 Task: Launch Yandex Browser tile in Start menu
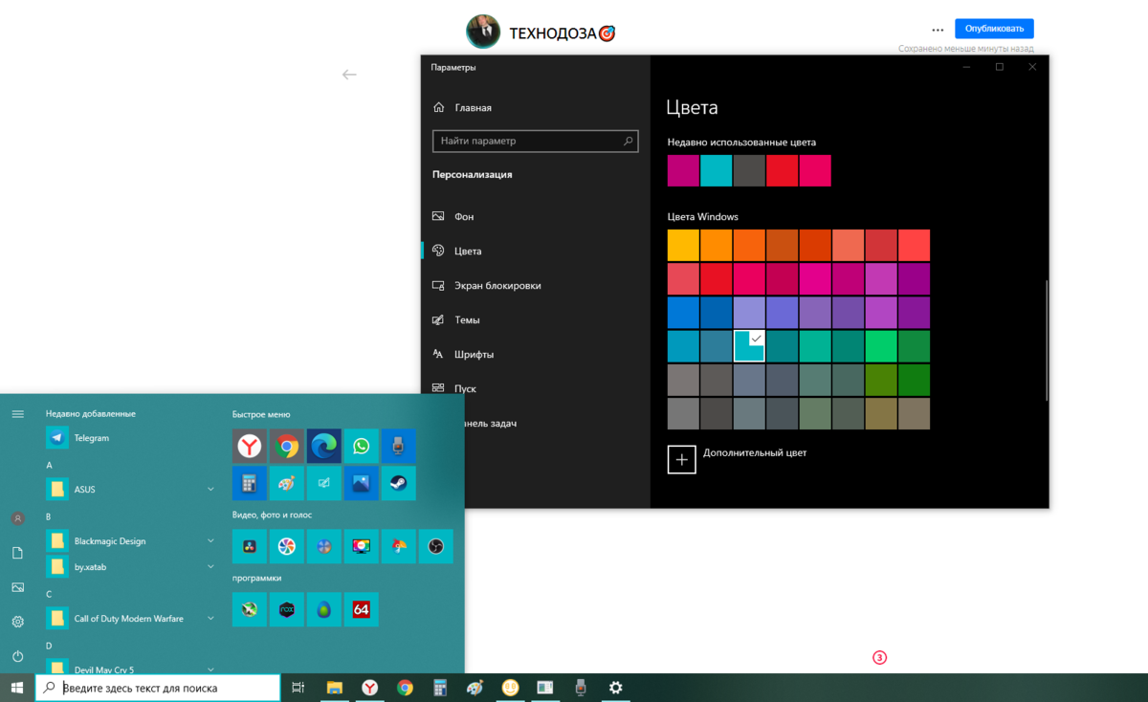249,446
